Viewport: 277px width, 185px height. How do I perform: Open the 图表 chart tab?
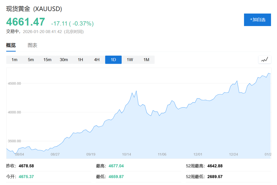[x=32, y=45]
